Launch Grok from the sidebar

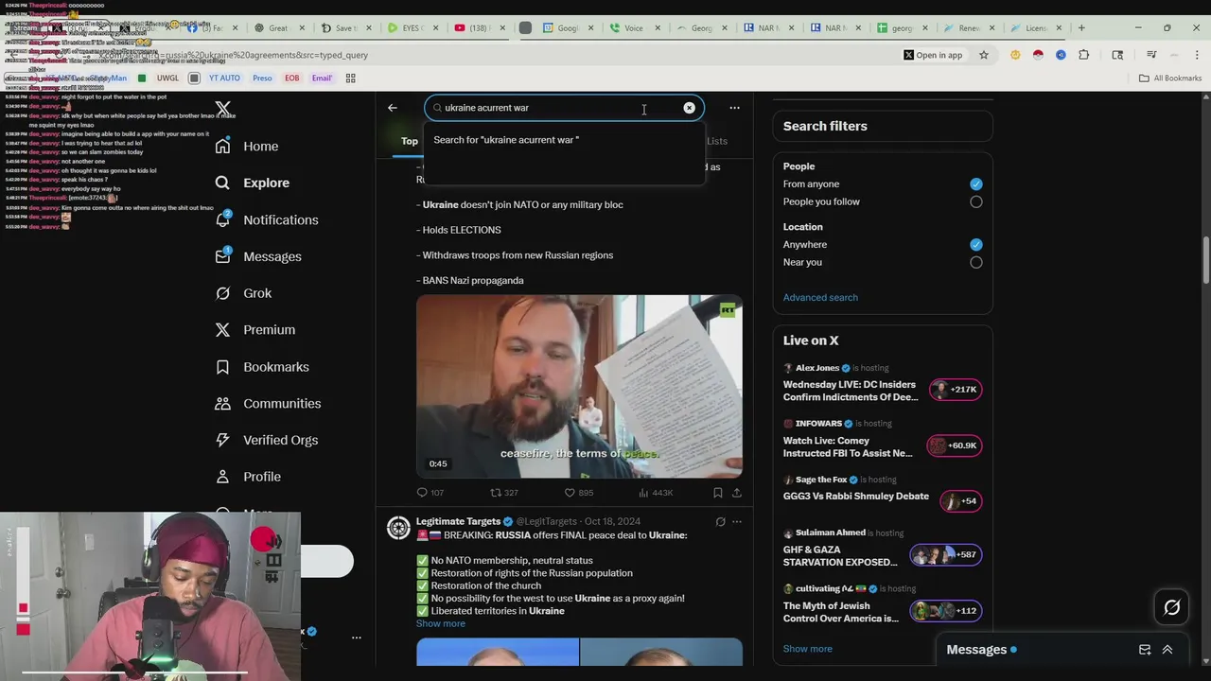[243, 293]
